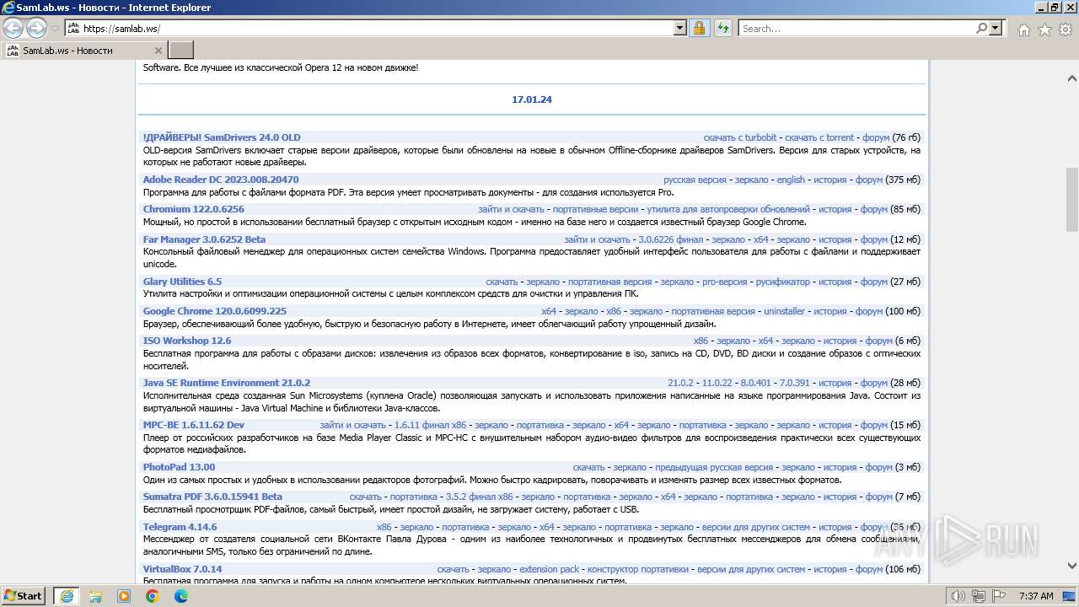Image resolution: width=1079 pixels, height=607 pixels.
Task: Open media player taskbar icon
Action: point(124,596)
